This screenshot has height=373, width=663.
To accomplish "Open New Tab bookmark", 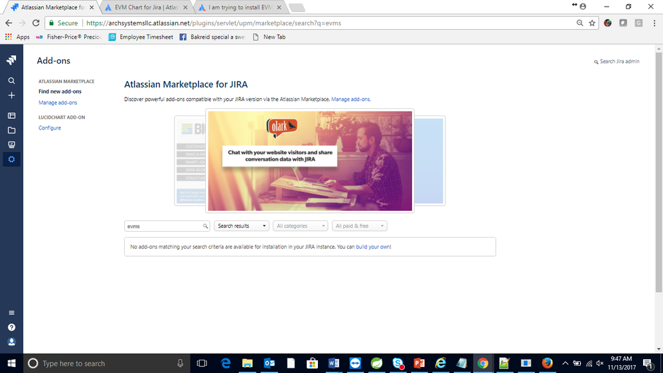I will click(x=269, y=37).
